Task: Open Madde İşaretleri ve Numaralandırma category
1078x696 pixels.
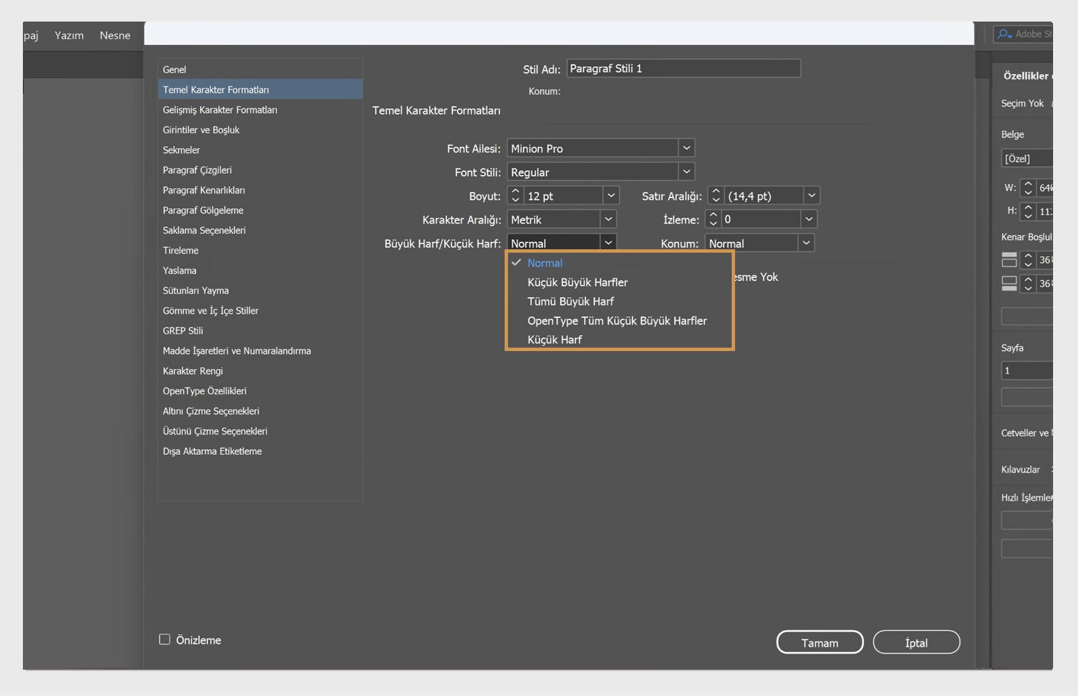Action: [x=260, y=350]
